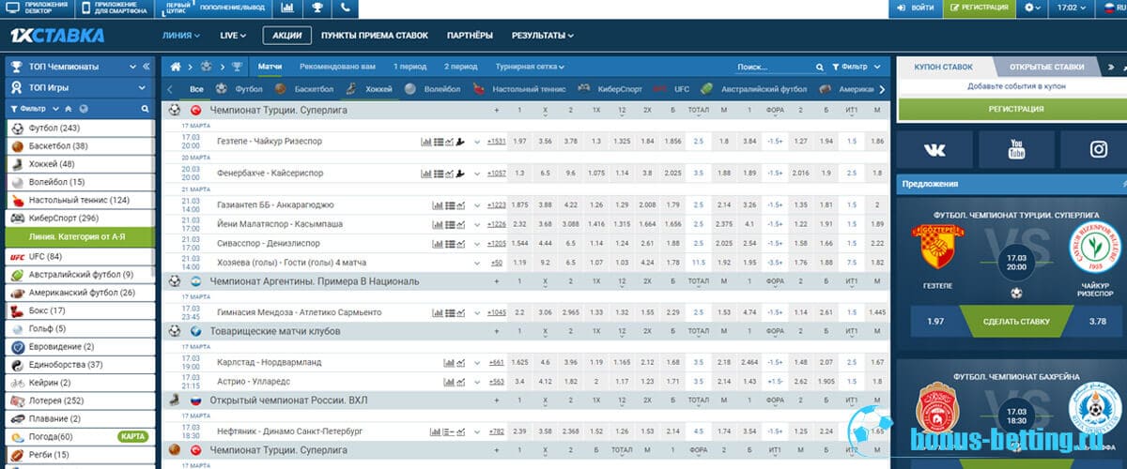
Task: Select Бокс (17) in sidebar list
Action: (x=79, y=310)
